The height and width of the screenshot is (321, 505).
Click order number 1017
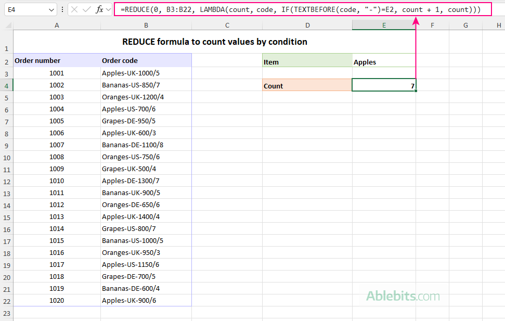pos(57,265)
